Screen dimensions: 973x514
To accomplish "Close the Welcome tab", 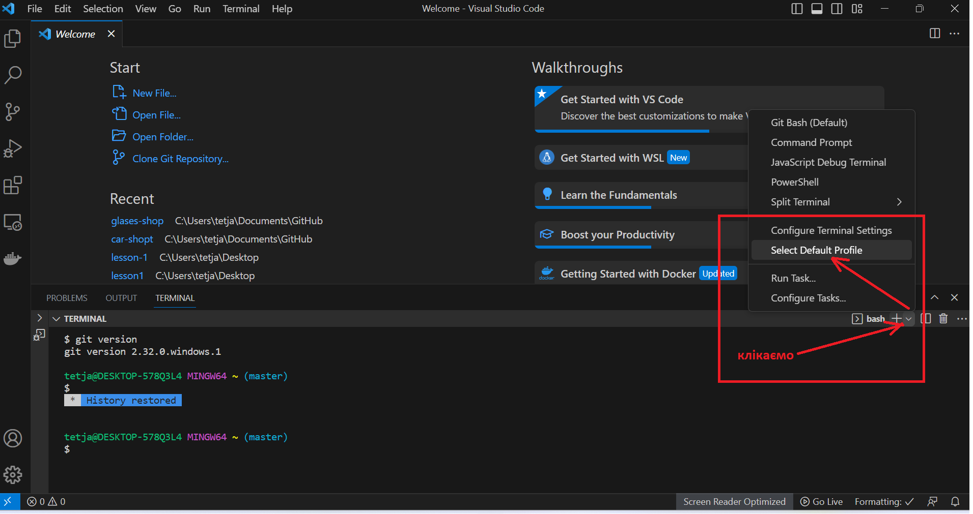I will [x=111, y=34].
